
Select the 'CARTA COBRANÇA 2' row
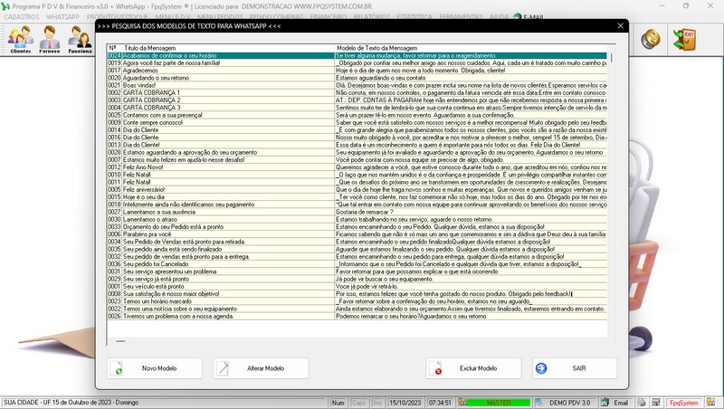pos(357,100)
